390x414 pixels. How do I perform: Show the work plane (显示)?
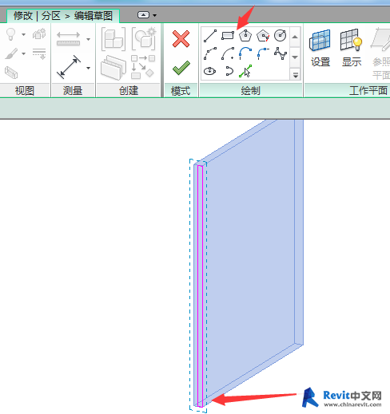(352, 49)
